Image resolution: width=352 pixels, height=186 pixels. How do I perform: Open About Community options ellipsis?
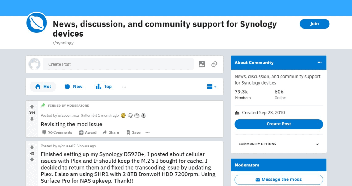319,62
